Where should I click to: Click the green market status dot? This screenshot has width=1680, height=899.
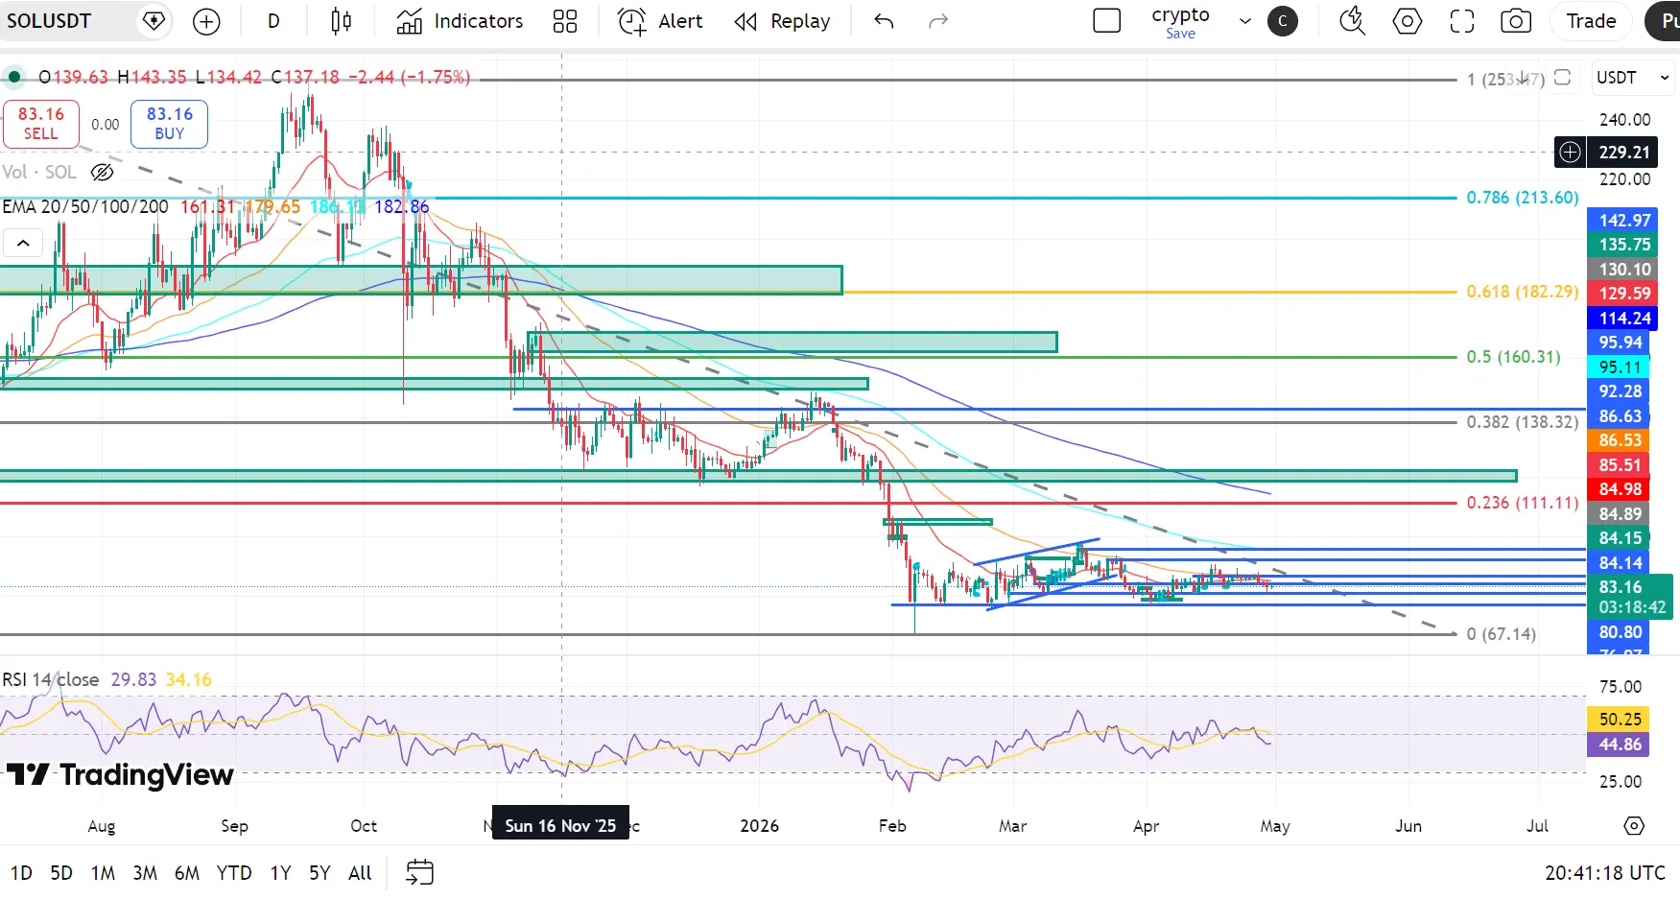tap(14, 77)
